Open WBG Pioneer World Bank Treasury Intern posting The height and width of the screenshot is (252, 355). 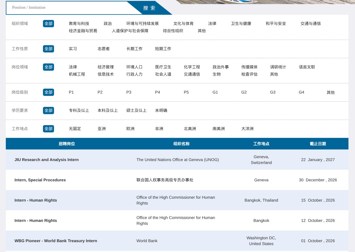[56, 241]
